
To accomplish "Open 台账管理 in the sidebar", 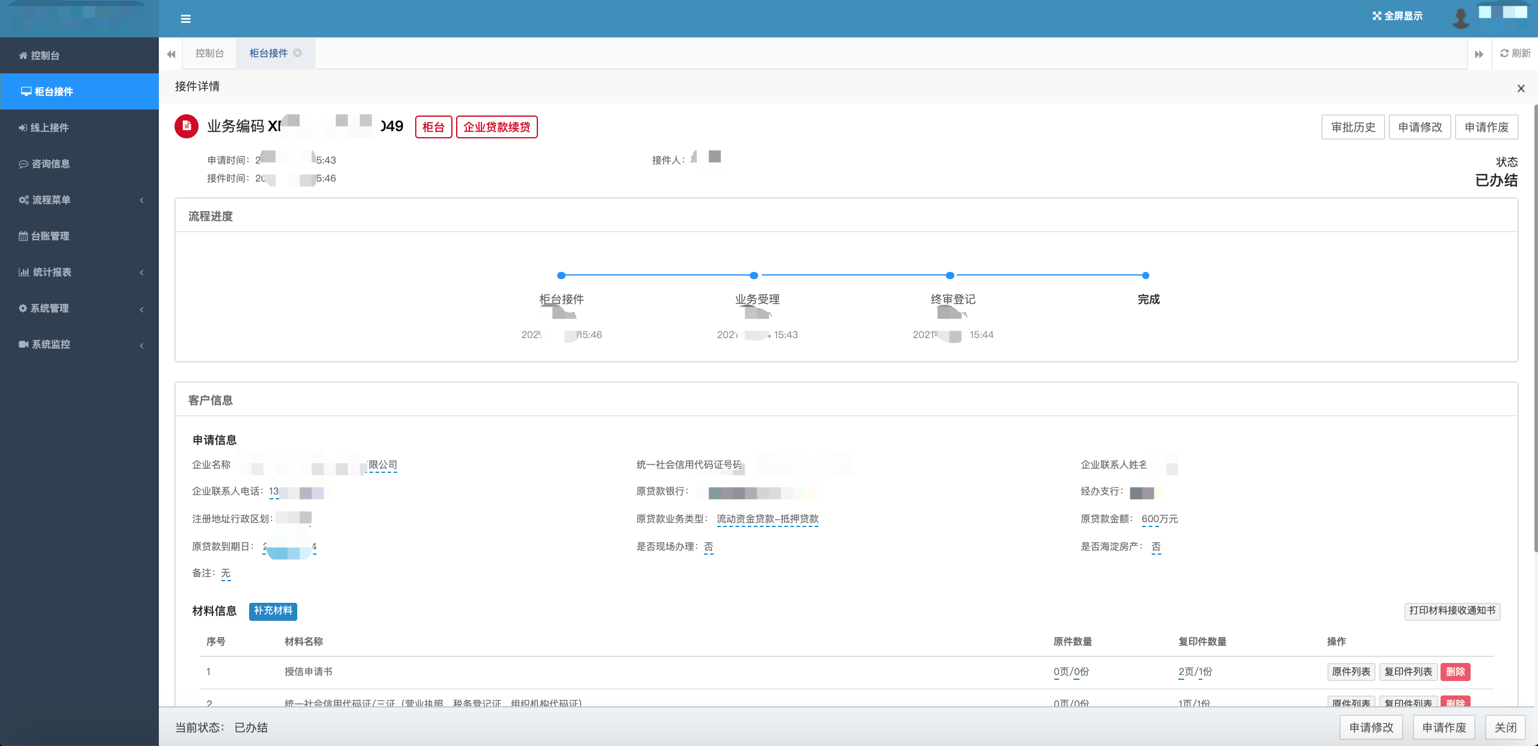I will (79, 236).
